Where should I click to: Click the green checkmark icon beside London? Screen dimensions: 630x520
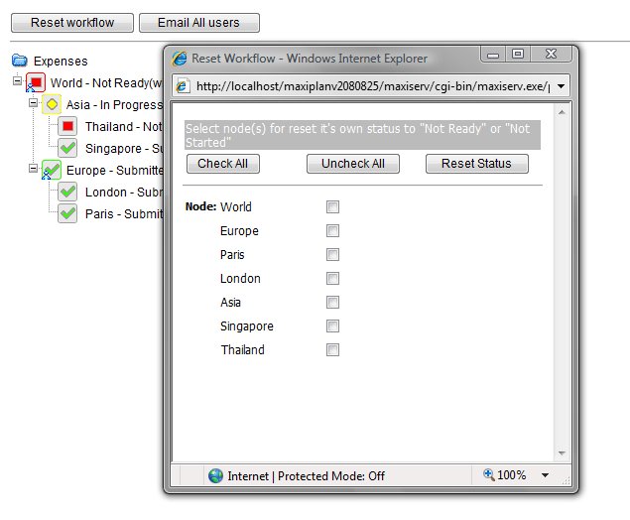click(x=67, y=193)
